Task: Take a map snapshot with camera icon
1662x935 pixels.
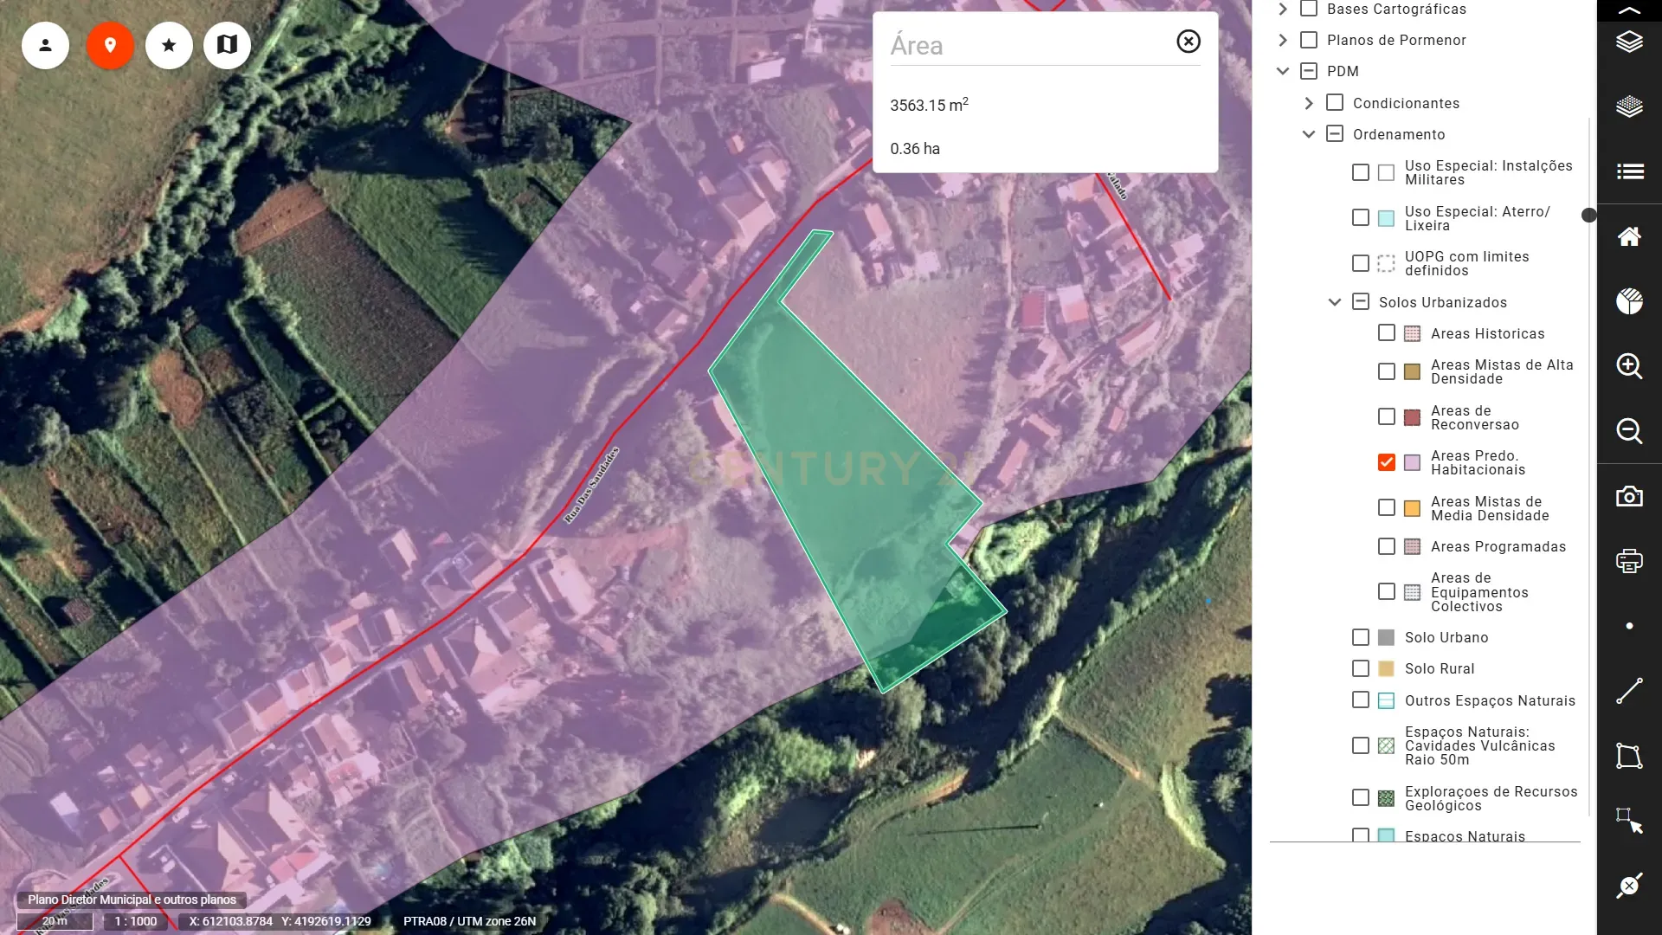Action: (1629, 497)
